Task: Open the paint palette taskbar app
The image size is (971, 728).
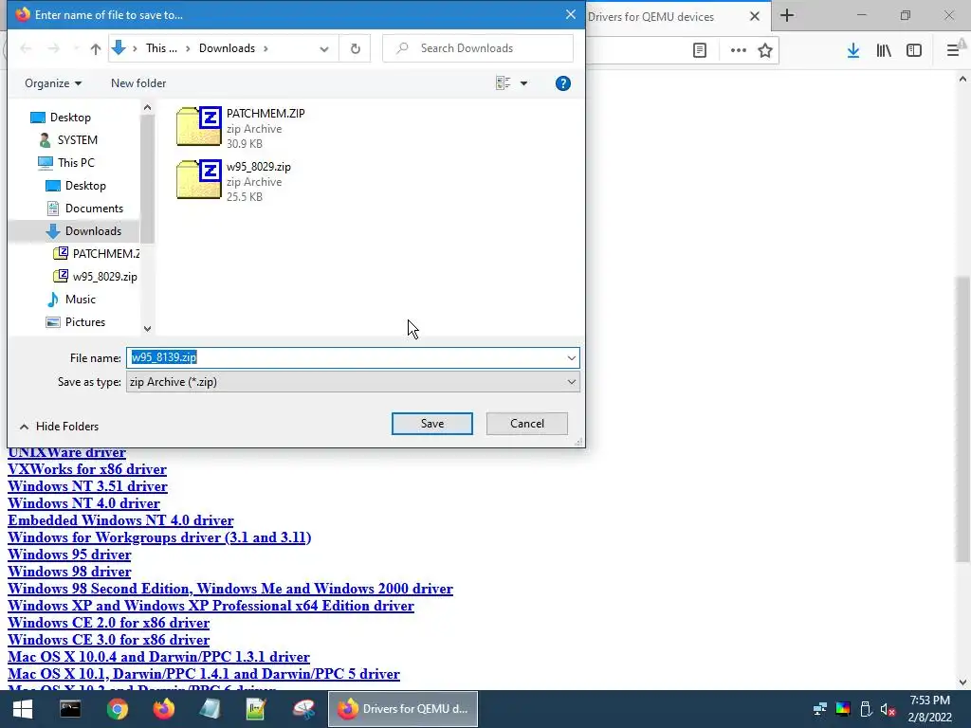Action: tap(303, 709)
